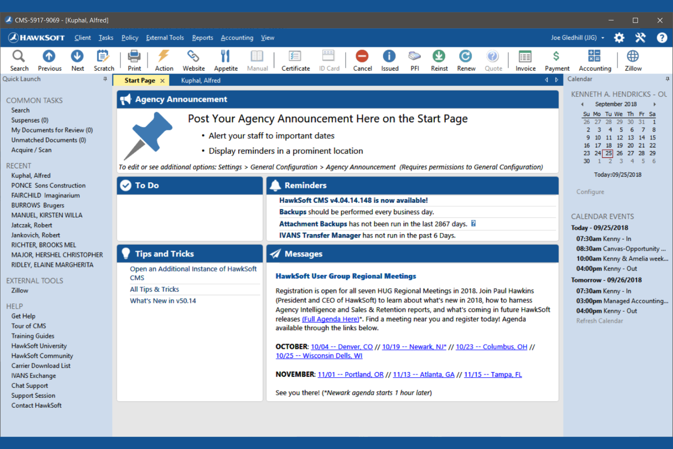Go to previous calendar month
Image resolution: width=673 pixels, height=449 pixels.
(582, 104)
